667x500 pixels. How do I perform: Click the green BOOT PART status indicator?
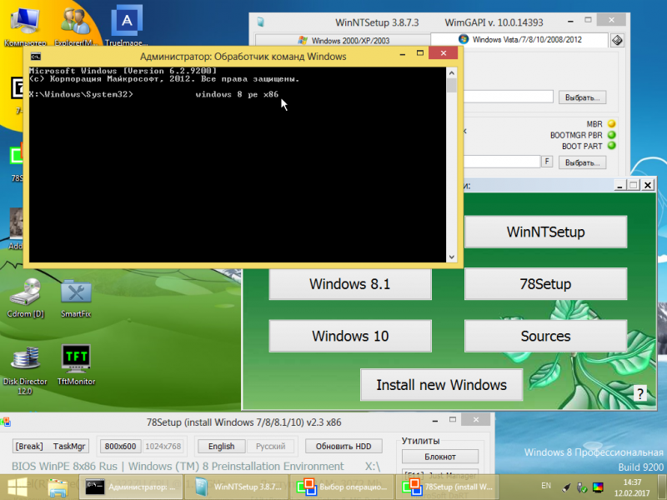(612, 146)
